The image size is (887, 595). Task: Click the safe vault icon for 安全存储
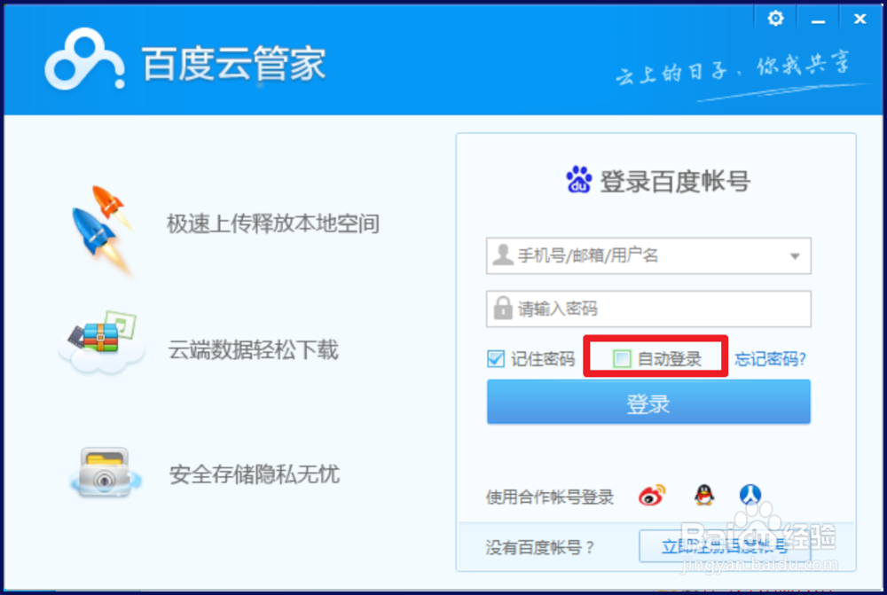(x=106, y=473)
